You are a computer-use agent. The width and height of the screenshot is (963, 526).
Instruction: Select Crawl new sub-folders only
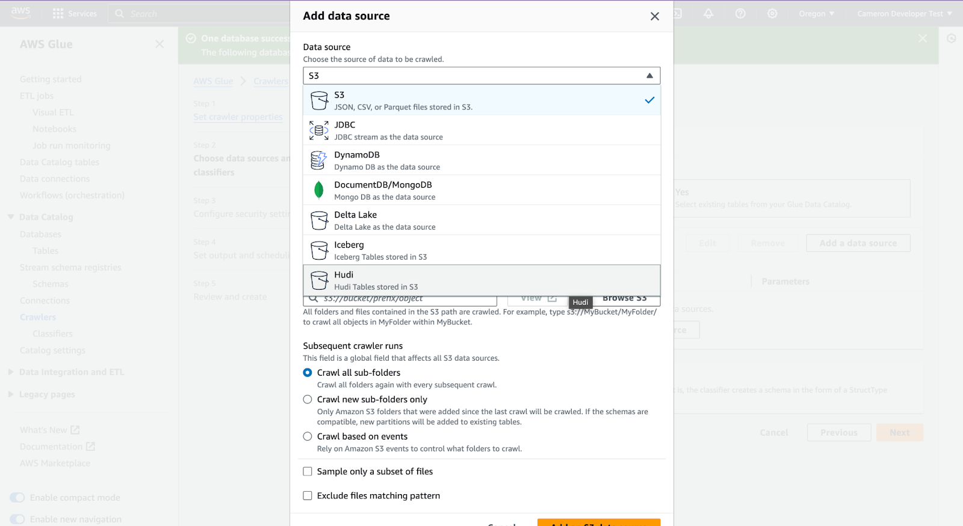[x=308, y=399]
